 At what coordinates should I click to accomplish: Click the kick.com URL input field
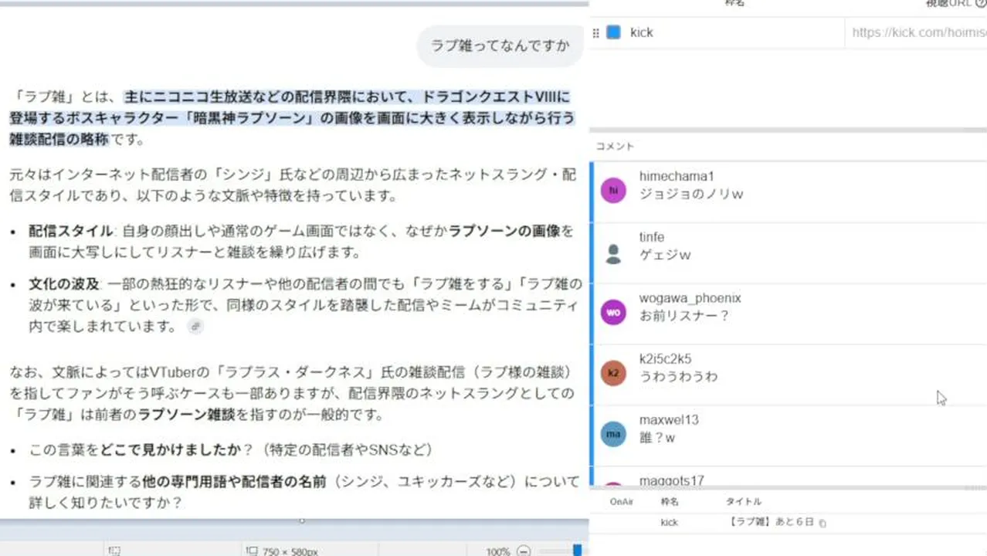[x=916, y=32]
